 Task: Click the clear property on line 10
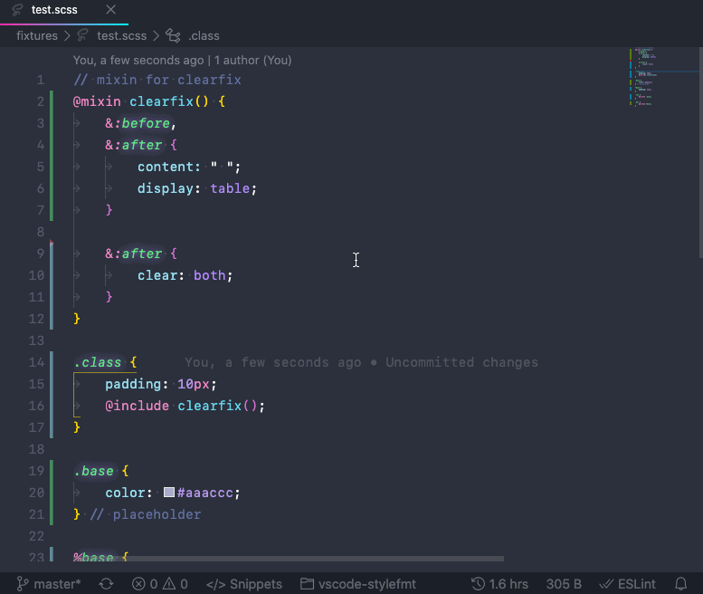(157, 275)
